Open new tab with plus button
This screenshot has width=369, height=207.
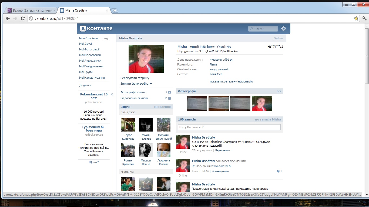pyautogui.click(x=115, y=11)
